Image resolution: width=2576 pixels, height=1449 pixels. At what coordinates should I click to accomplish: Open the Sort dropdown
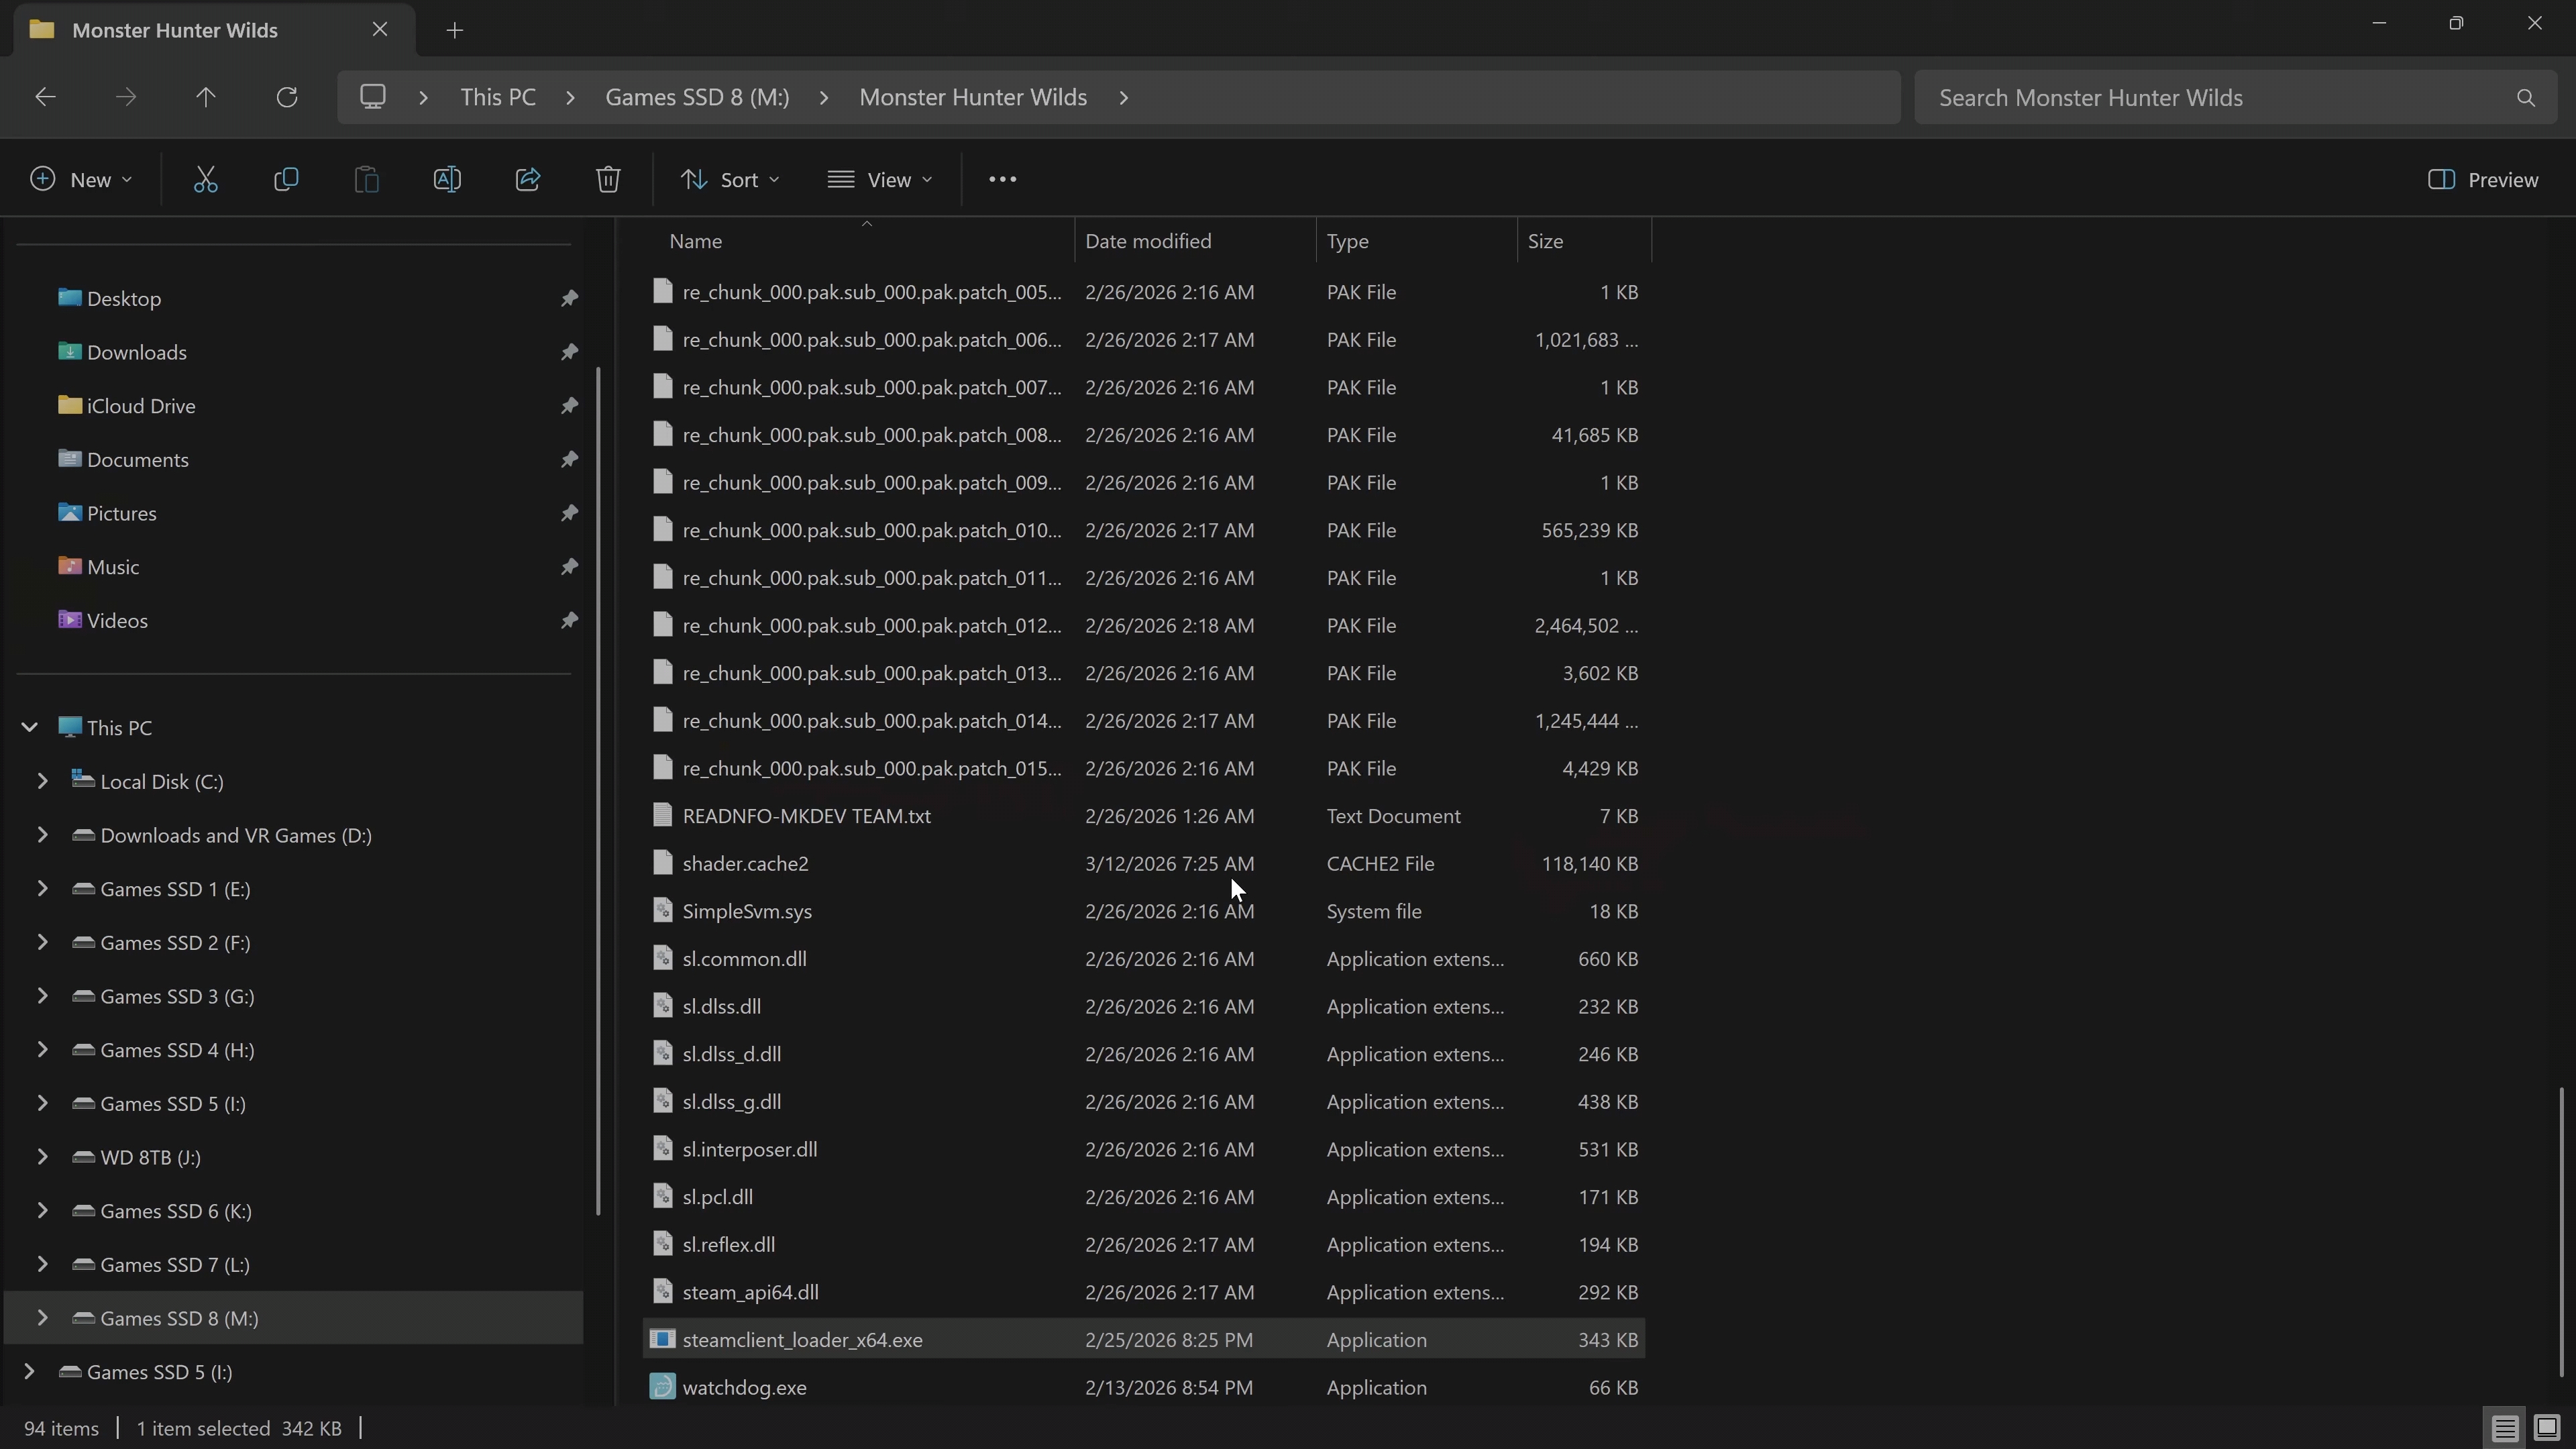coord(730,180)
